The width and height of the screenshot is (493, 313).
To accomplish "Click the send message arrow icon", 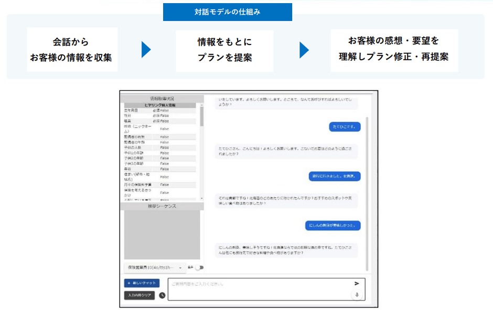I will click(357, 283).
